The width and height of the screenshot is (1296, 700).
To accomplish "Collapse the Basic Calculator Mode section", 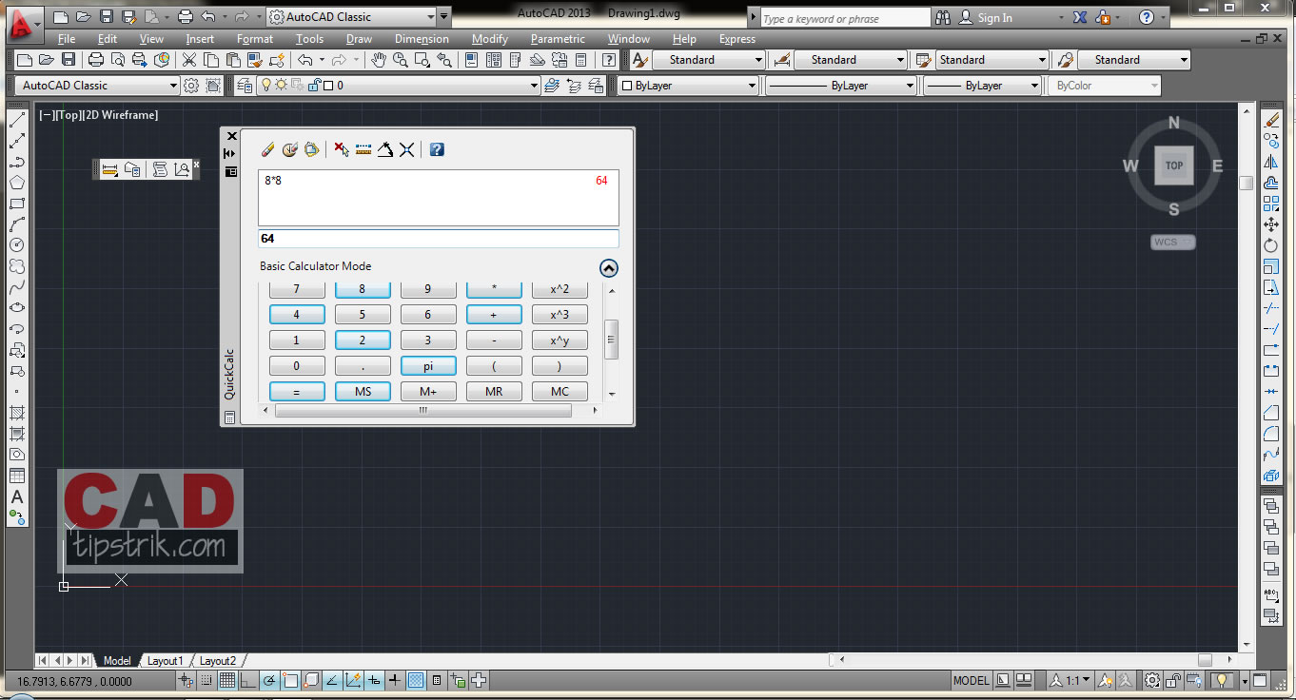I will tap(609, 268).
